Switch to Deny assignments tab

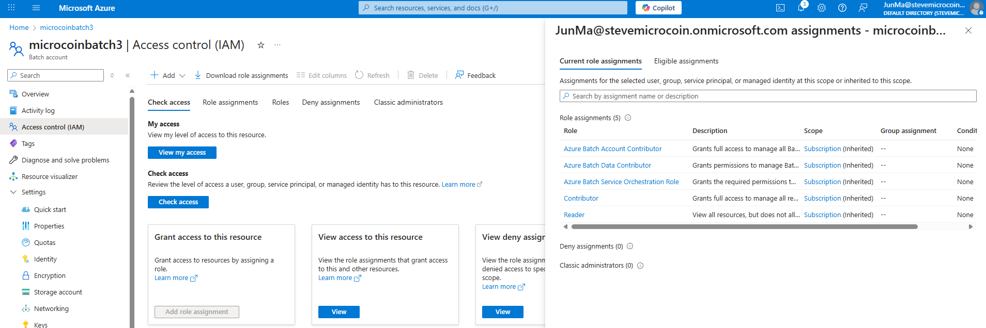[x=331, y=102]
